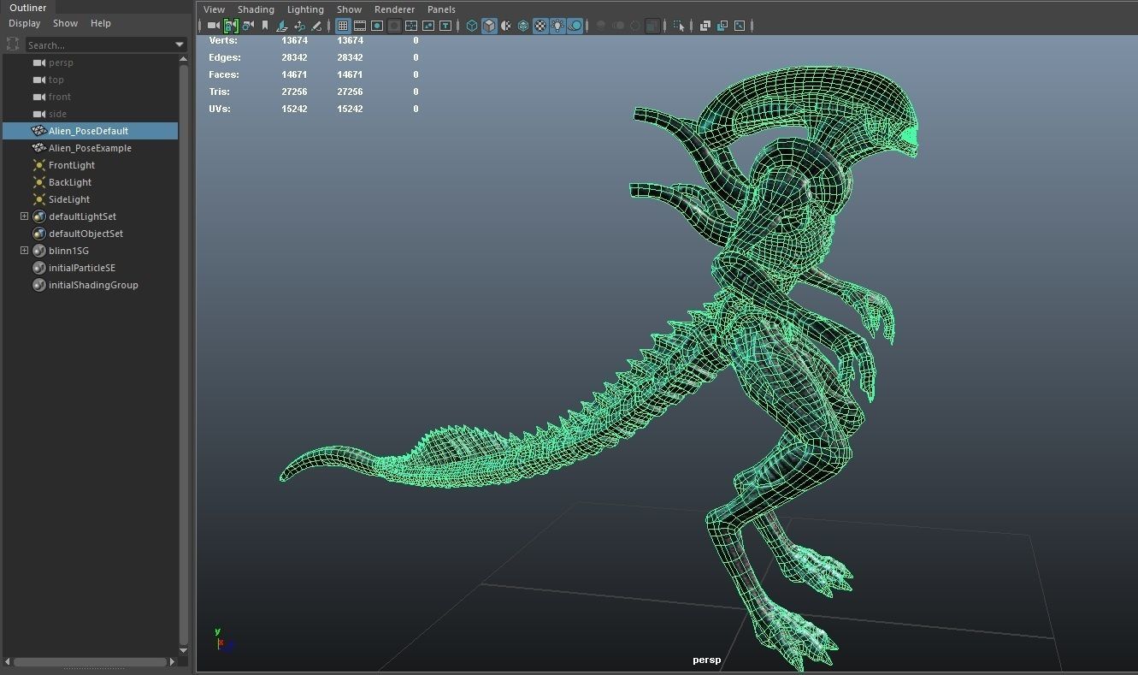The image size is (1138, 675).
Task: Toggle the viewport Grid display icon
Action: point(343,26)
